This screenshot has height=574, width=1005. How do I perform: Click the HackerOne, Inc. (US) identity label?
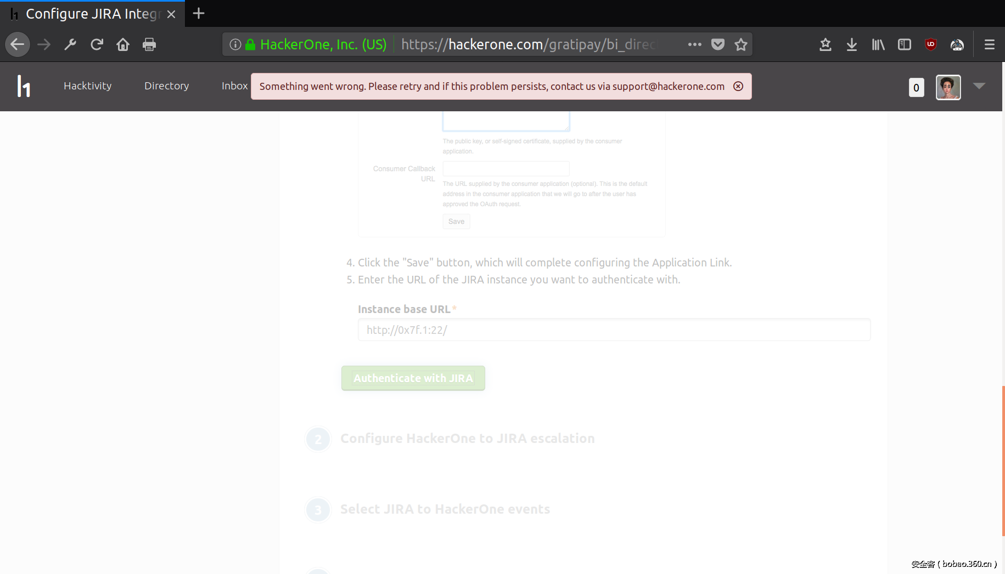click(323, 44)
